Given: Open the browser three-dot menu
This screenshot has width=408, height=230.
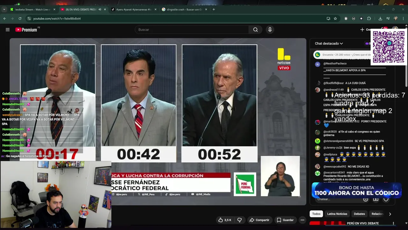Looking at the screenshot, I should pyautogui.click(x=403, y=19).
